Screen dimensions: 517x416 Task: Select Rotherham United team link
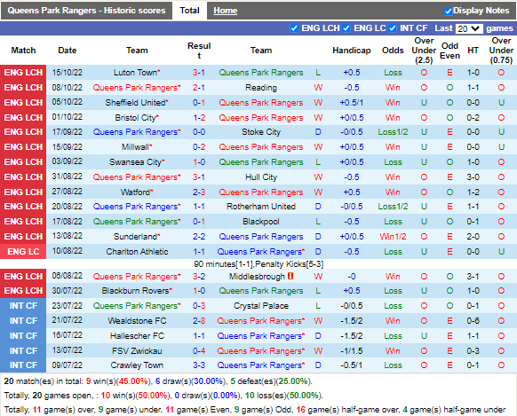(x=261, y=207)
